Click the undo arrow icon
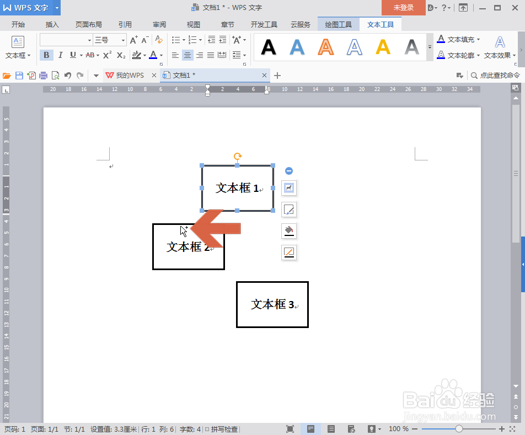Viewport: 525px width, 435px height. click(x=68, y=76)
